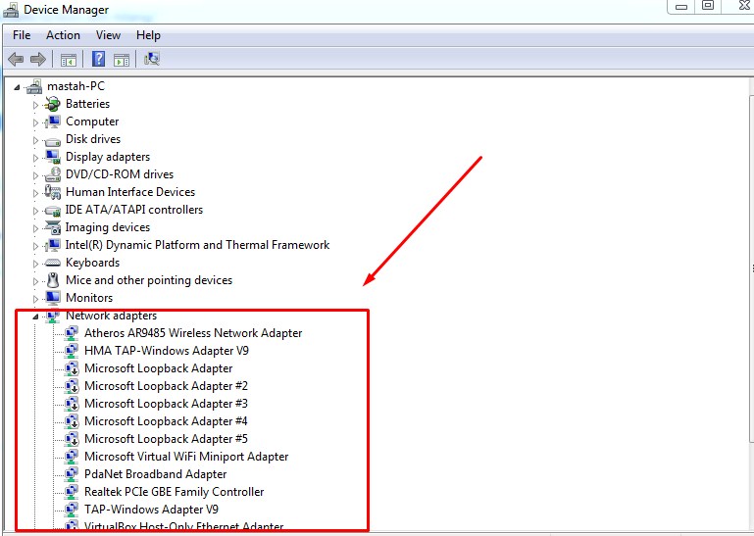Expand the Display adapters node
This screenshot has height=536, width=754.
pos(35,158)
